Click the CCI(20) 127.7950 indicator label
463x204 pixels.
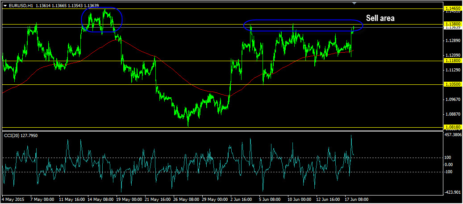[21, 136]
